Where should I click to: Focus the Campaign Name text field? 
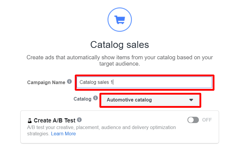coord(144,82)
